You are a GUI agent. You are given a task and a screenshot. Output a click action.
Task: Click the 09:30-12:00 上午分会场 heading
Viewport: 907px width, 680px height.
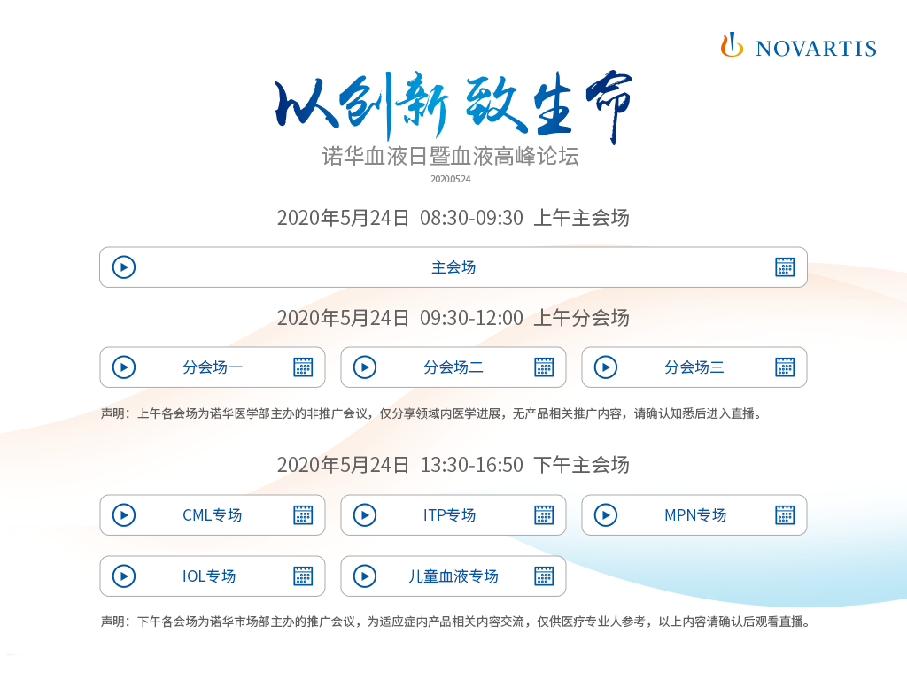453,318
